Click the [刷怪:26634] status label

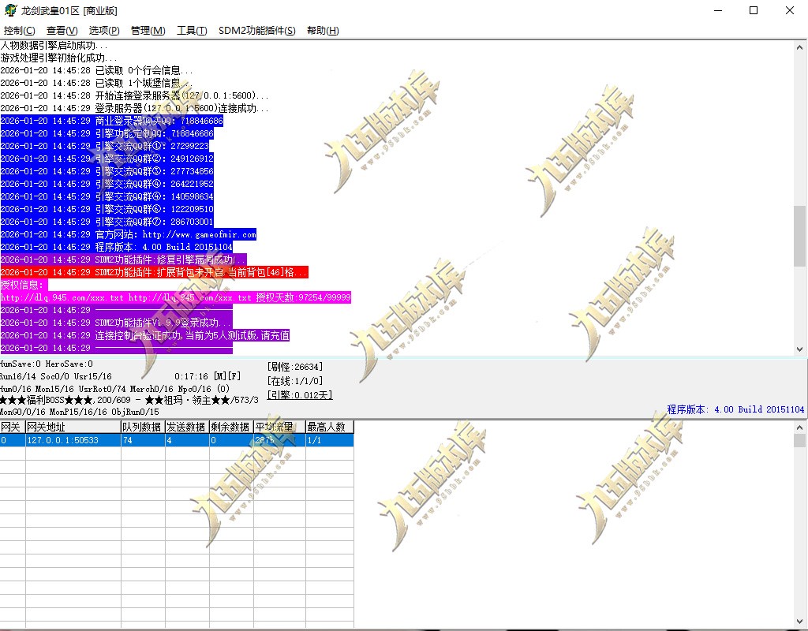pyautogui.click(x=295, y=367)
